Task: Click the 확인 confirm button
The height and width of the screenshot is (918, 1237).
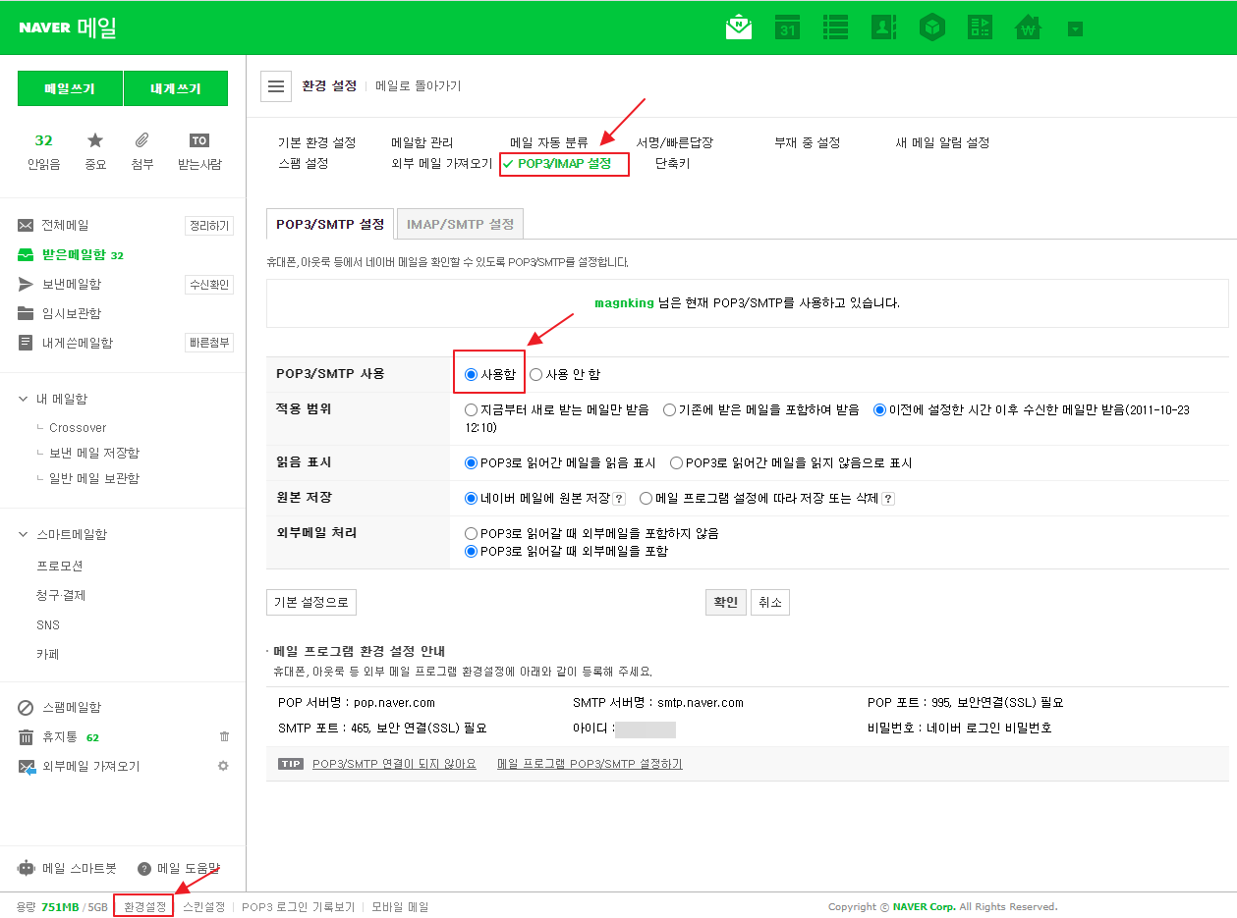Action: pos(726,603)
